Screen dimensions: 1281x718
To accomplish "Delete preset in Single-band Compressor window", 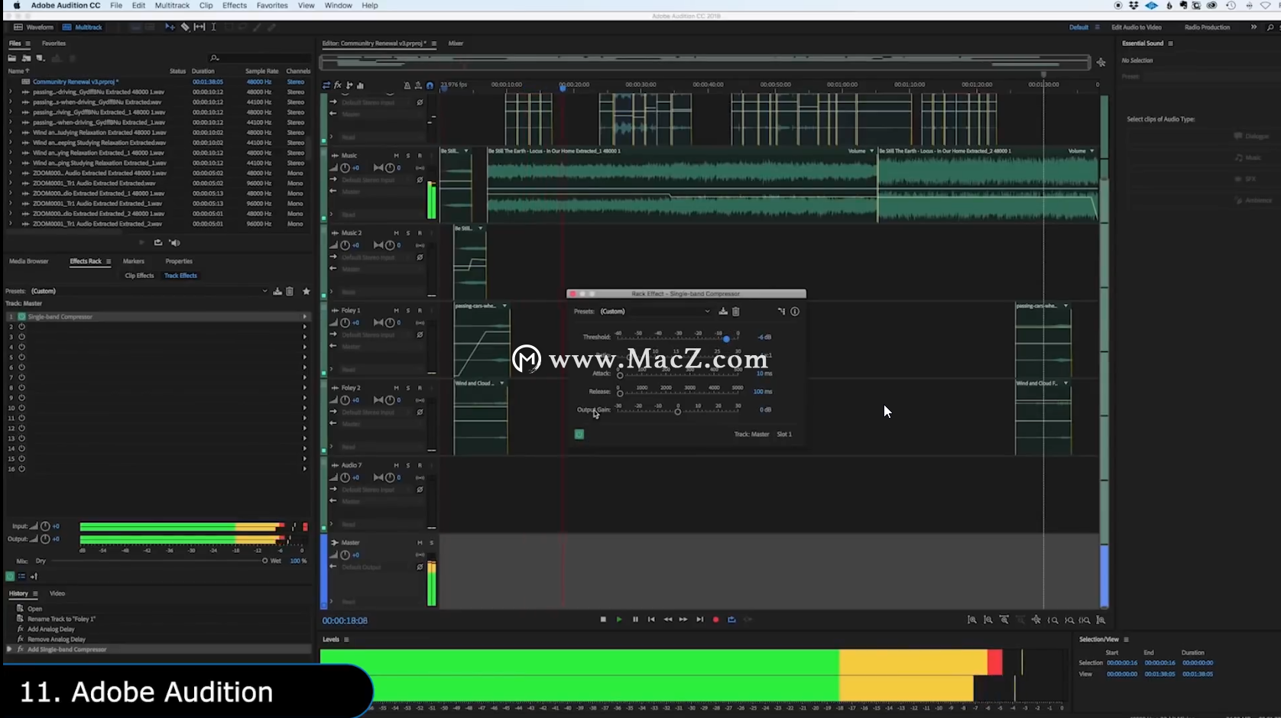I will tap(736, 312).
